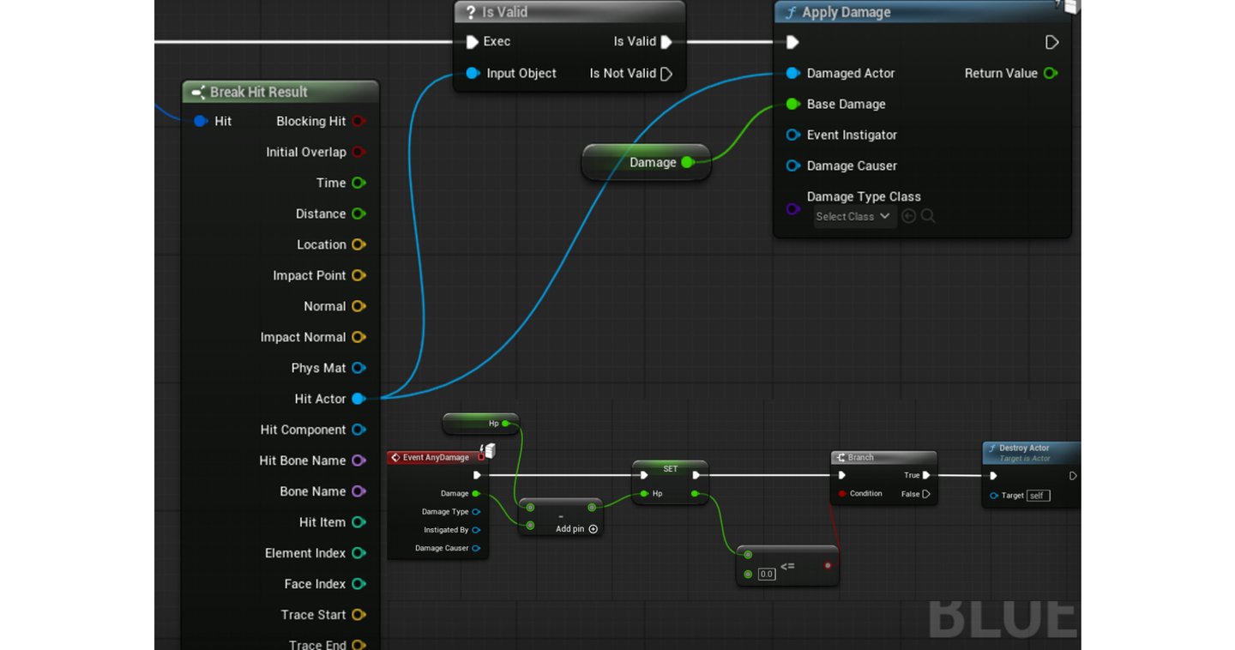The width and height of the screenshot is (1235, 650).
Task: Click the Face Index output pin
Action: [x=358, y=584]
